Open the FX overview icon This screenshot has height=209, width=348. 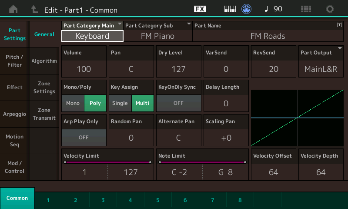(200, 9)
